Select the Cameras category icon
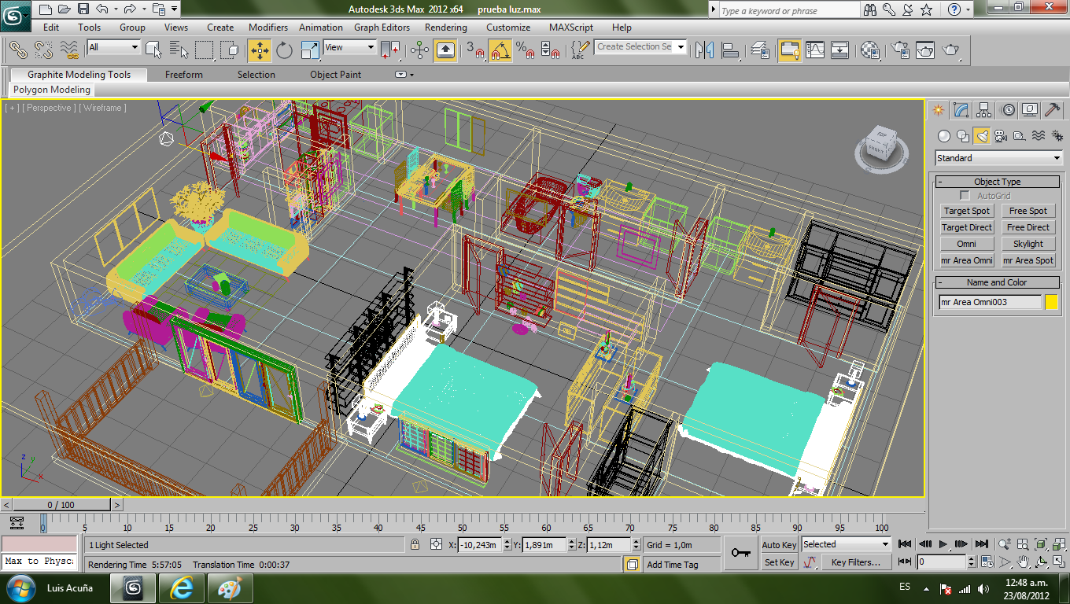This screenshot has height=604, width=1070. tap(1001, 136)
